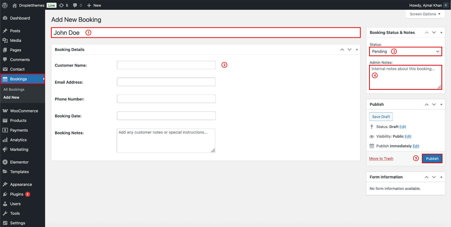Click inside the Customer Name field
The image size is (451, 227).
(x=166, y=65)
